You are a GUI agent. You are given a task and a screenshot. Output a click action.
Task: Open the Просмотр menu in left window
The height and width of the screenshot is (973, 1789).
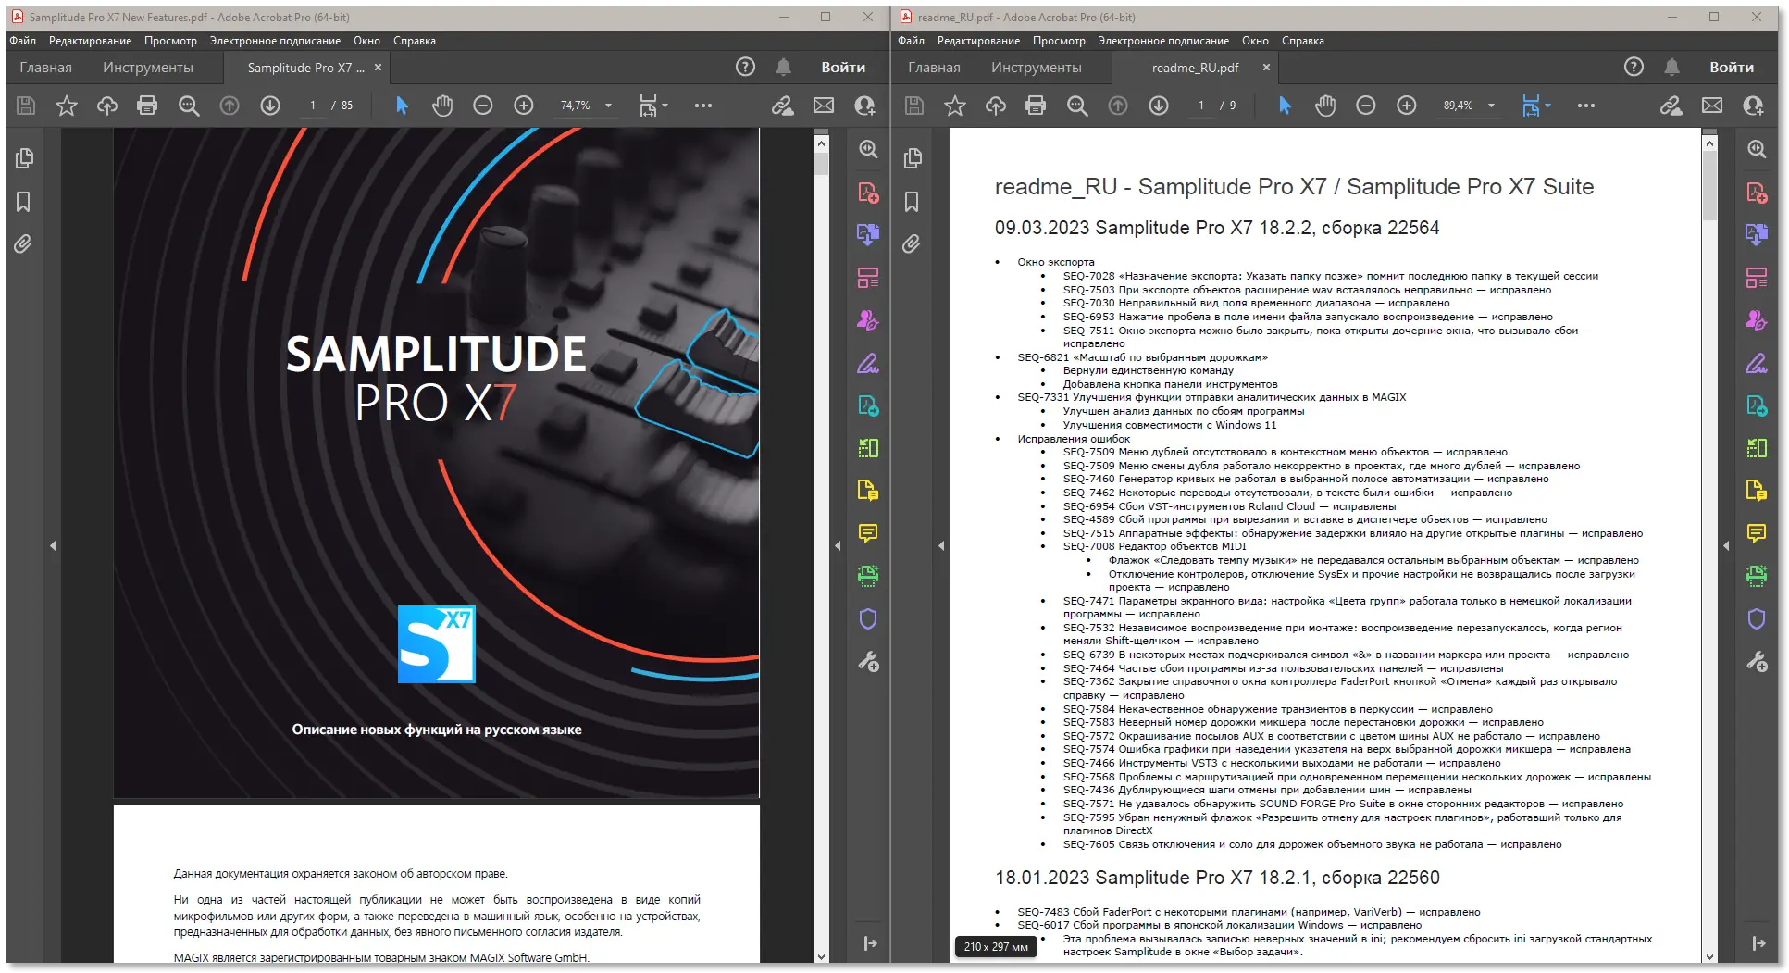point(170,41)
